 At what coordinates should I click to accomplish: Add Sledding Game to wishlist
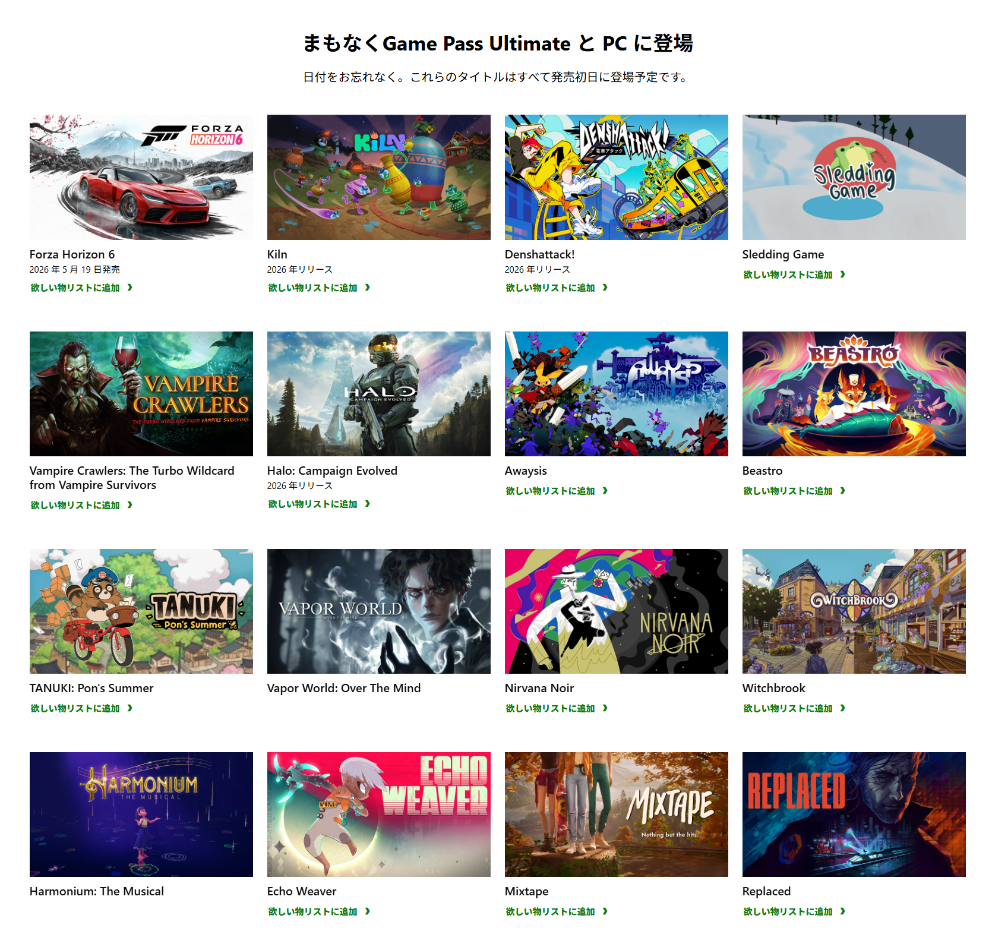pos(794,274)
